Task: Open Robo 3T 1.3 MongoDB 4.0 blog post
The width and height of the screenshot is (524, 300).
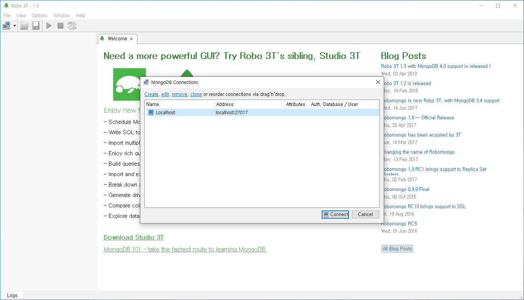Action: 436,66
